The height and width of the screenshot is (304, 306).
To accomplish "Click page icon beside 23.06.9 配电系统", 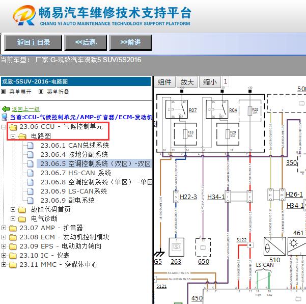I will point(30,201).
